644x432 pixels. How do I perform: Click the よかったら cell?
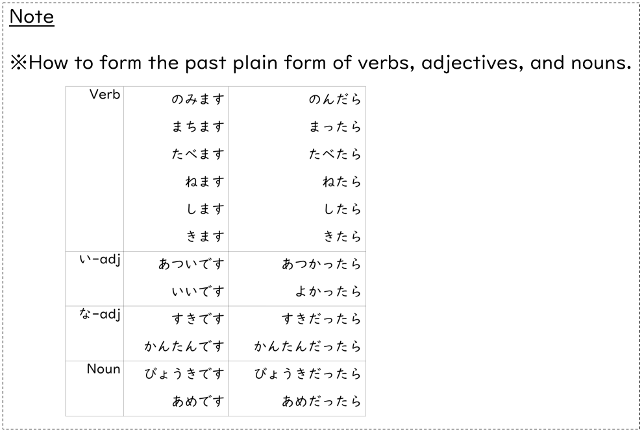(x=328, y=292)
